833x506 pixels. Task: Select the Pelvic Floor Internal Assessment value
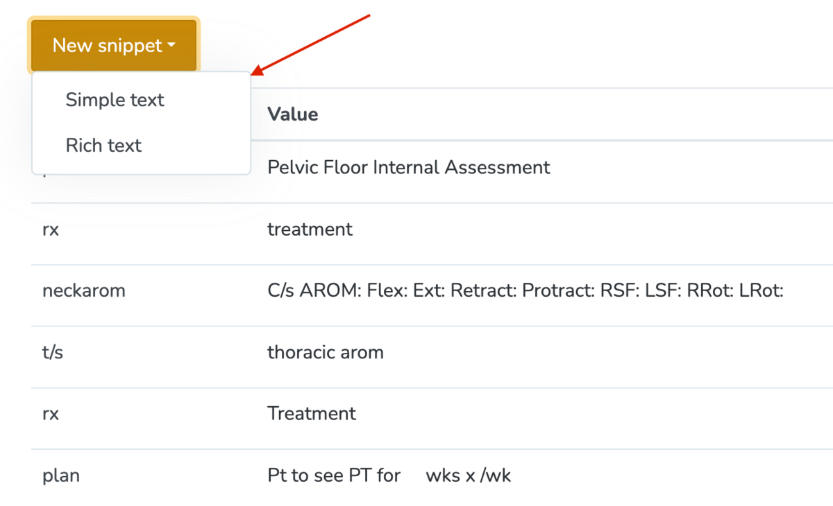408,167
